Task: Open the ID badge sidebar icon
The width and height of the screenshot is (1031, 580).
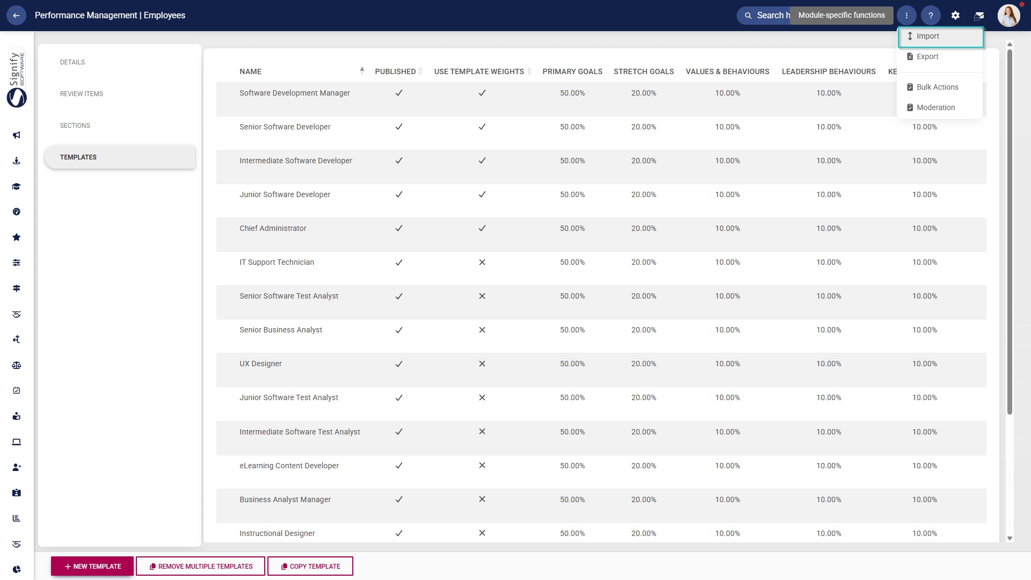Action: pyautogui.click(x=17, y=492)
